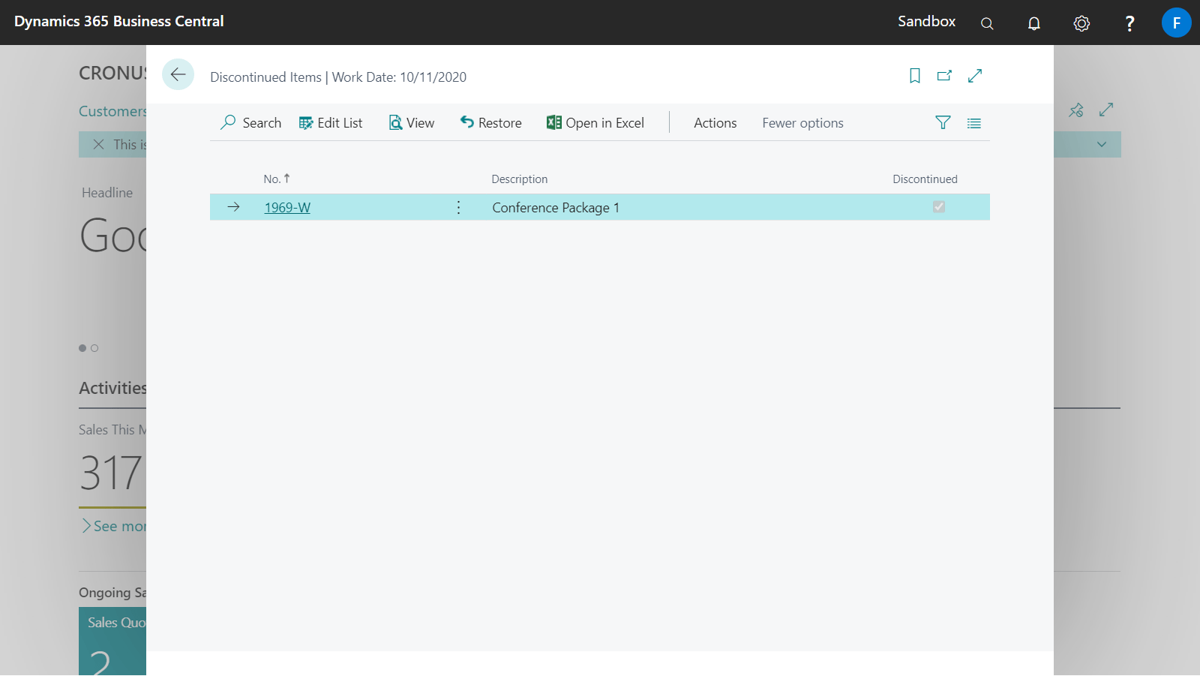Screen dimensions: 1200x676
Task: Click the back arrow button
Action: [178, 74]
